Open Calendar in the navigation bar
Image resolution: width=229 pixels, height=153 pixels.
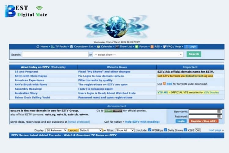[x=107, y=47]
